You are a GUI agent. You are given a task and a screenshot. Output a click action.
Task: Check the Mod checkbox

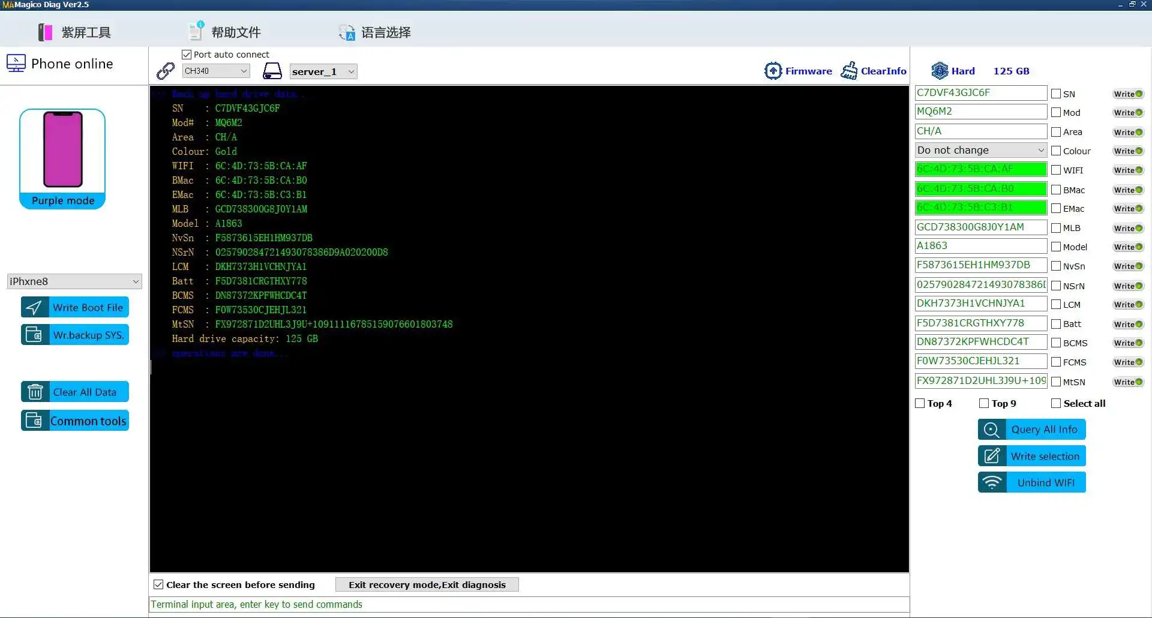pyautogui.click(x=1056, y=112)
